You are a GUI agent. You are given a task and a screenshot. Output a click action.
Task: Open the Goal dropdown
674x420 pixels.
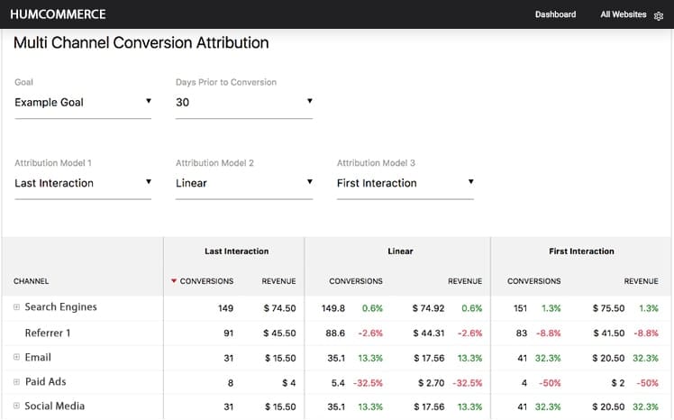(83, 103)
